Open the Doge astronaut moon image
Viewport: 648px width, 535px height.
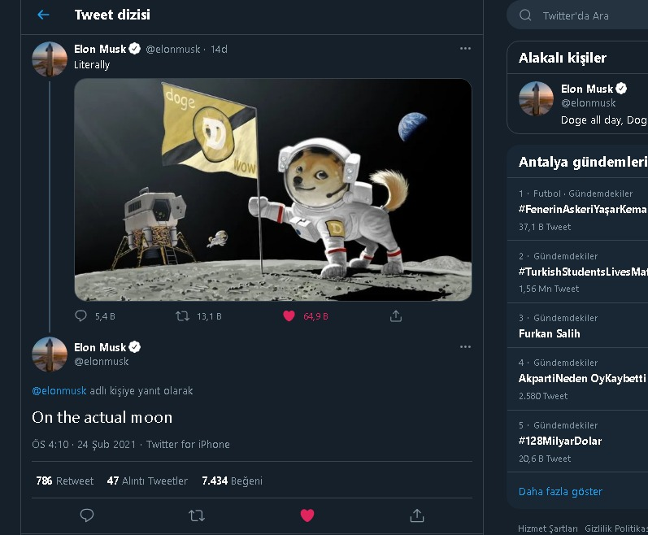tap(272, 189)
